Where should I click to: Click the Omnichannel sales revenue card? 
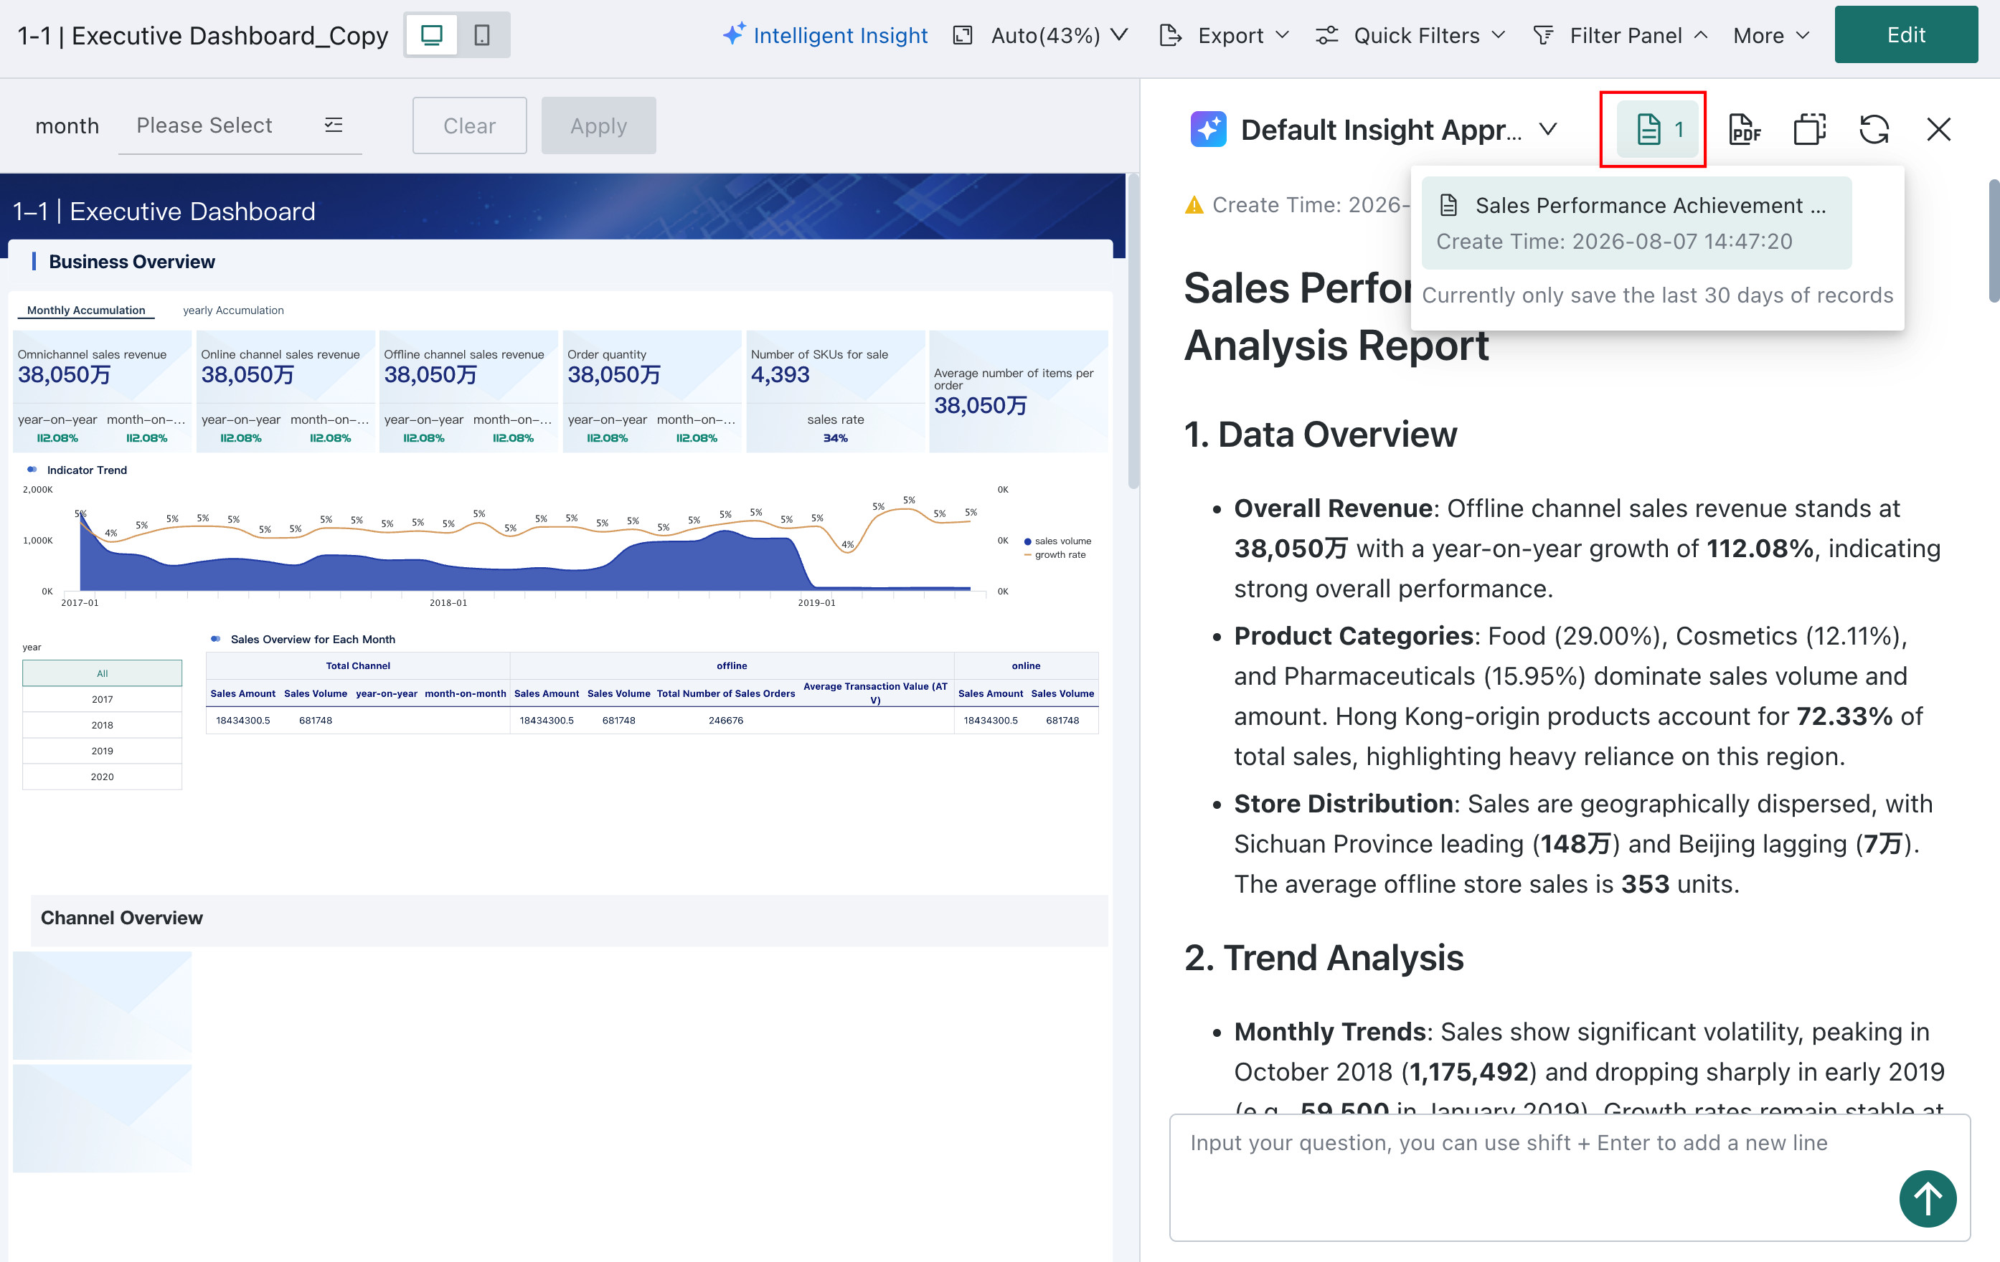[102, 391]
